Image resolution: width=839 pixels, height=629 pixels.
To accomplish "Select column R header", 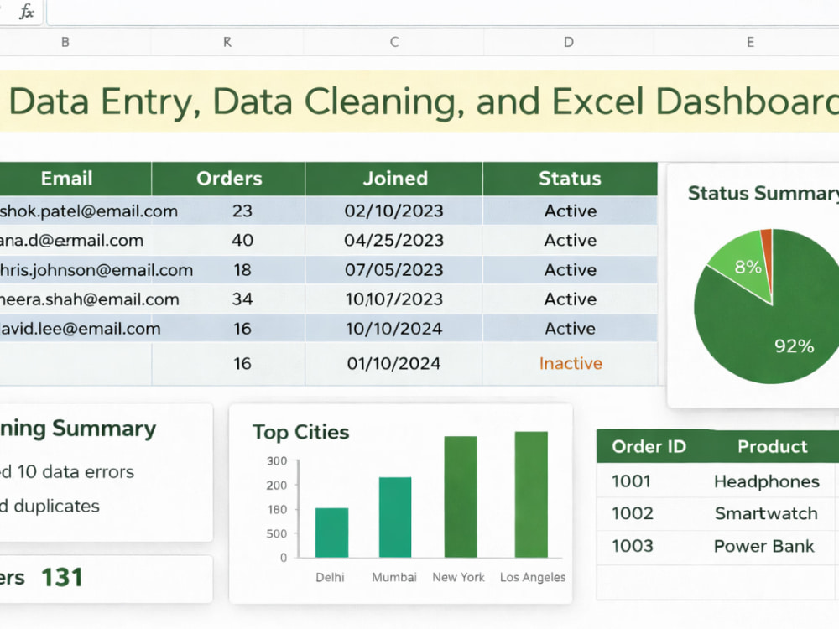I will coord(227,42).
